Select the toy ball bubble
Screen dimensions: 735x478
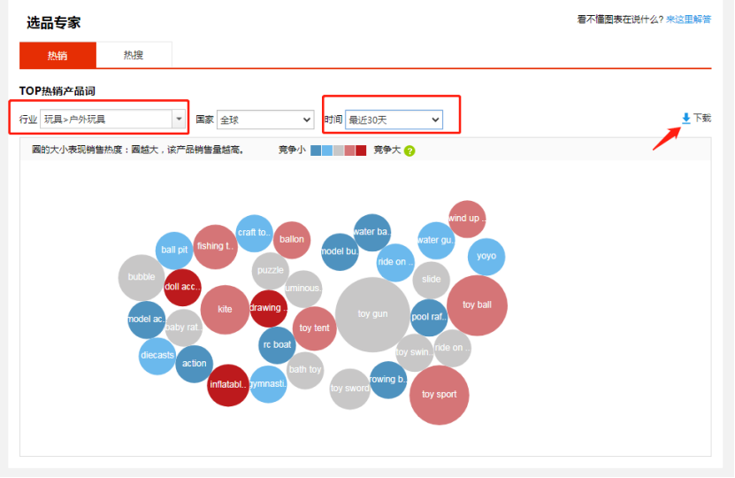coord(477,305)
